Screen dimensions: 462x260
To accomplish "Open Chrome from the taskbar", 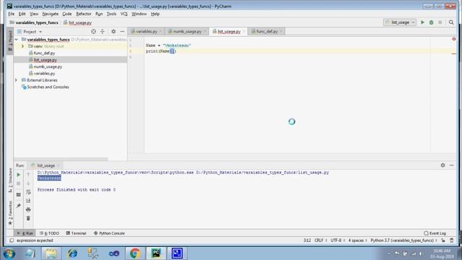I will (x=135, y=253).
